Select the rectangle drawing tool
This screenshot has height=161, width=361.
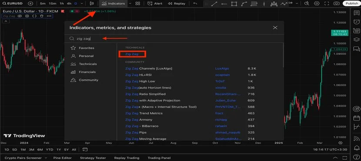point(234,3)
